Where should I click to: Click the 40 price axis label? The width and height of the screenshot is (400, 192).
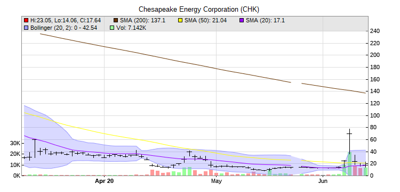[373, 152]
